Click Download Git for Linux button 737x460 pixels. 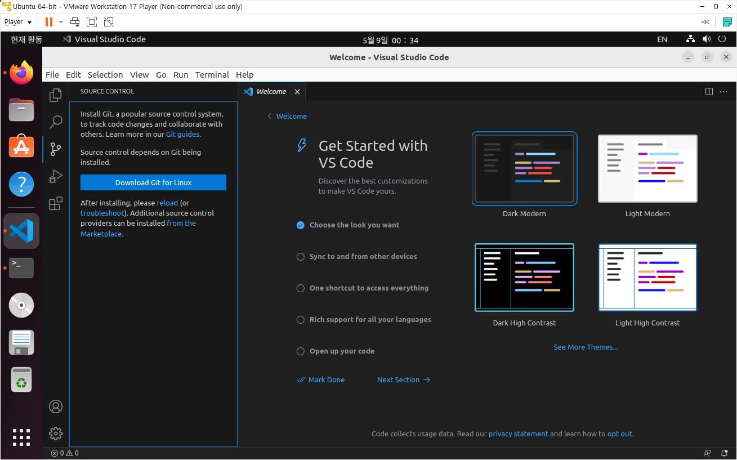(153, 182)
